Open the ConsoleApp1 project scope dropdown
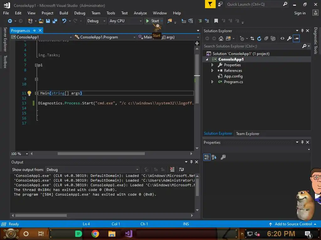The width and height of the screenshot is (321, 240). (x=42, y=37)
